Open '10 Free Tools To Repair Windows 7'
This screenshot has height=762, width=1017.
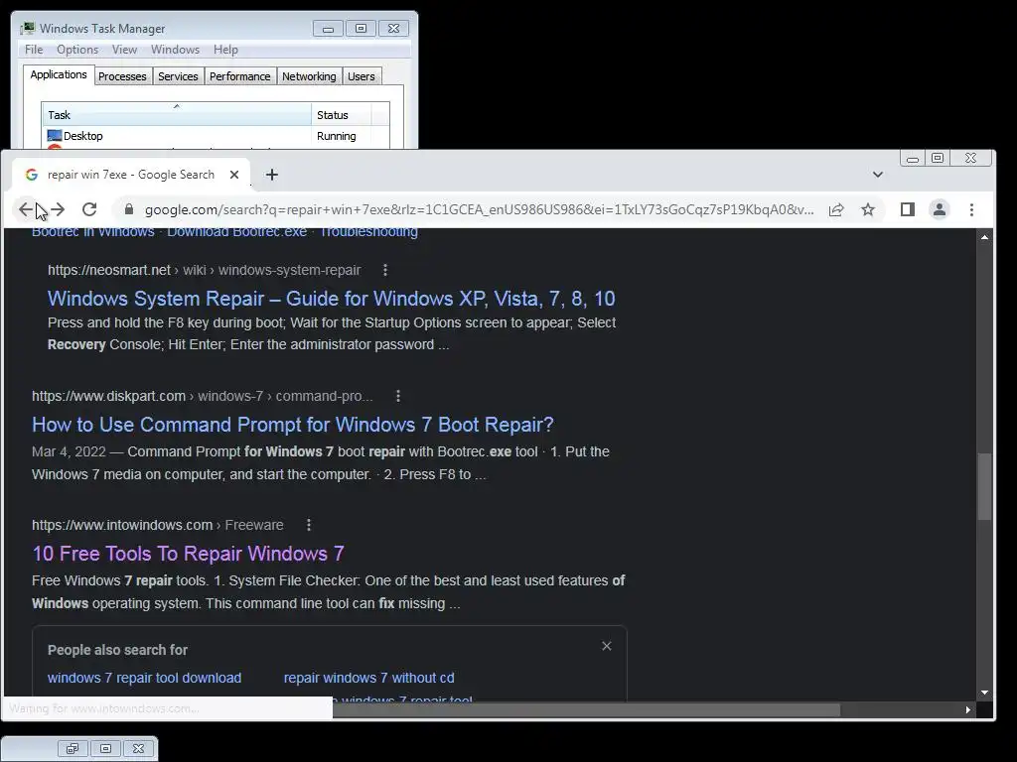pyautogui.click(x=188, y=554)
